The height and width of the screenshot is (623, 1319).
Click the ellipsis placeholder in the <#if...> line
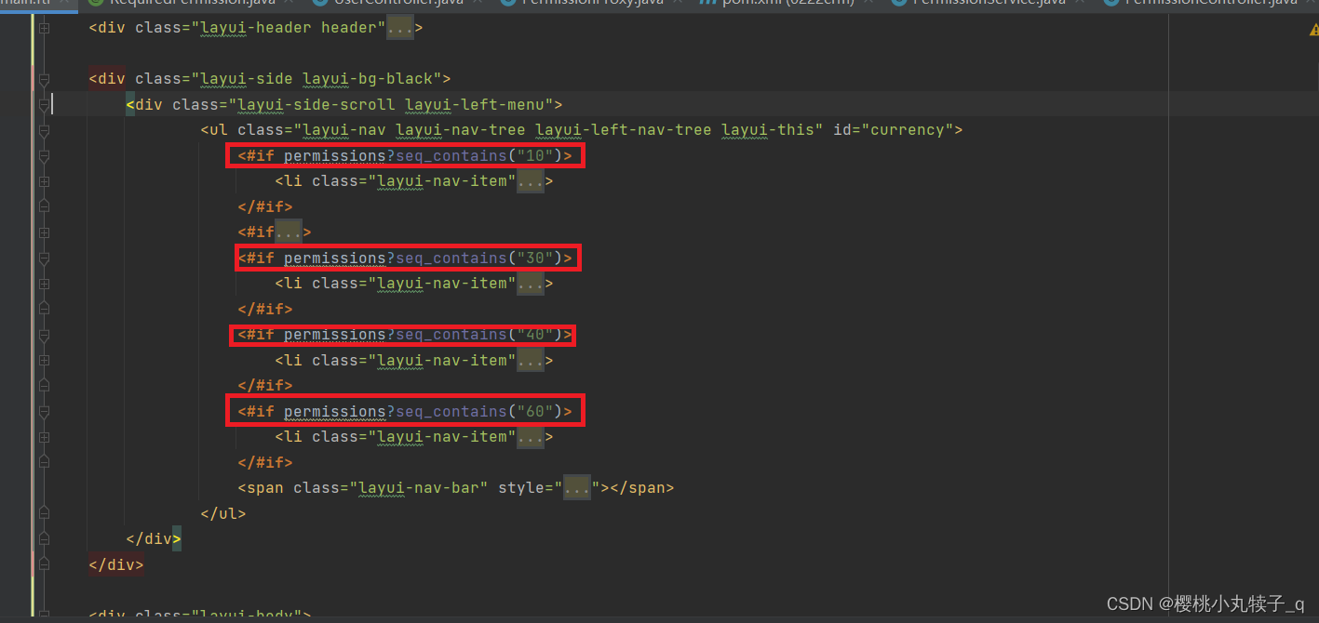(x=289, y=232)
